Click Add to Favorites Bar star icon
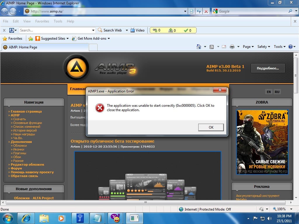Viewport: 299px width, 224px height. [x=30, y=38]
